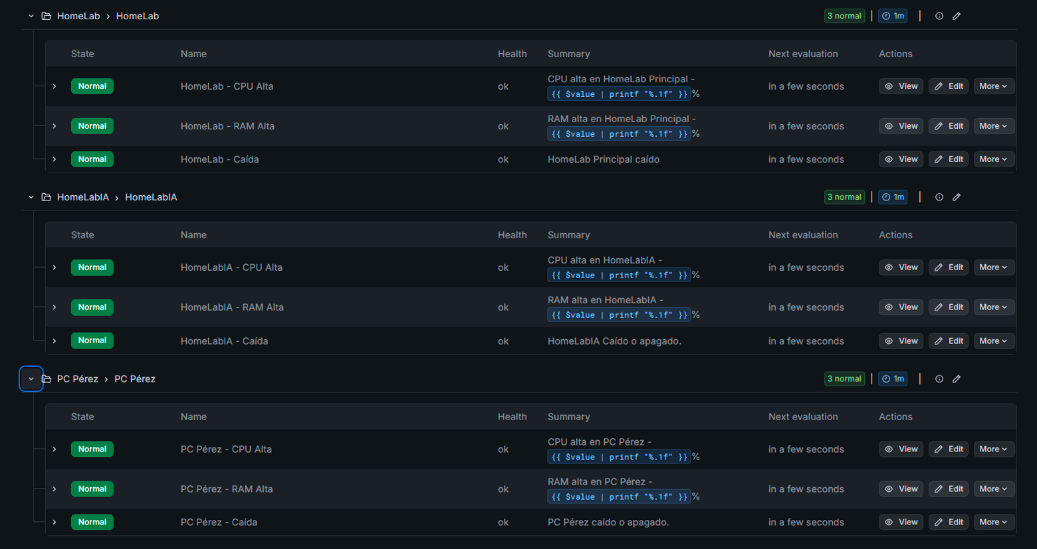
Task: Click View button for HomeLabIA - Caída
Action: 901,341
